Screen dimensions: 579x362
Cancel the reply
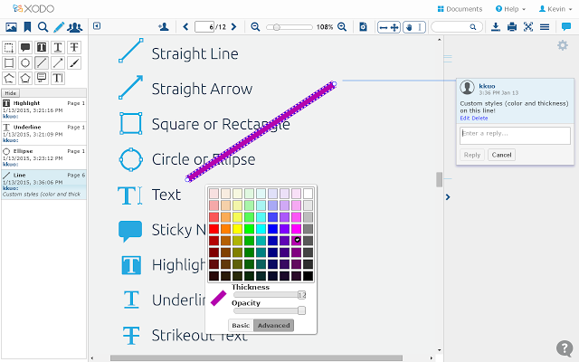pos(501,155)
